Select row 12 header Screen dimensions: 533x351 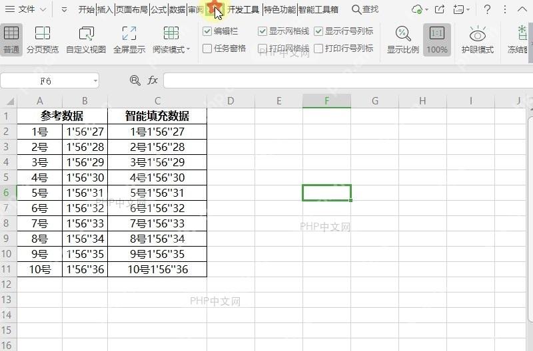(x=7, y=285)
